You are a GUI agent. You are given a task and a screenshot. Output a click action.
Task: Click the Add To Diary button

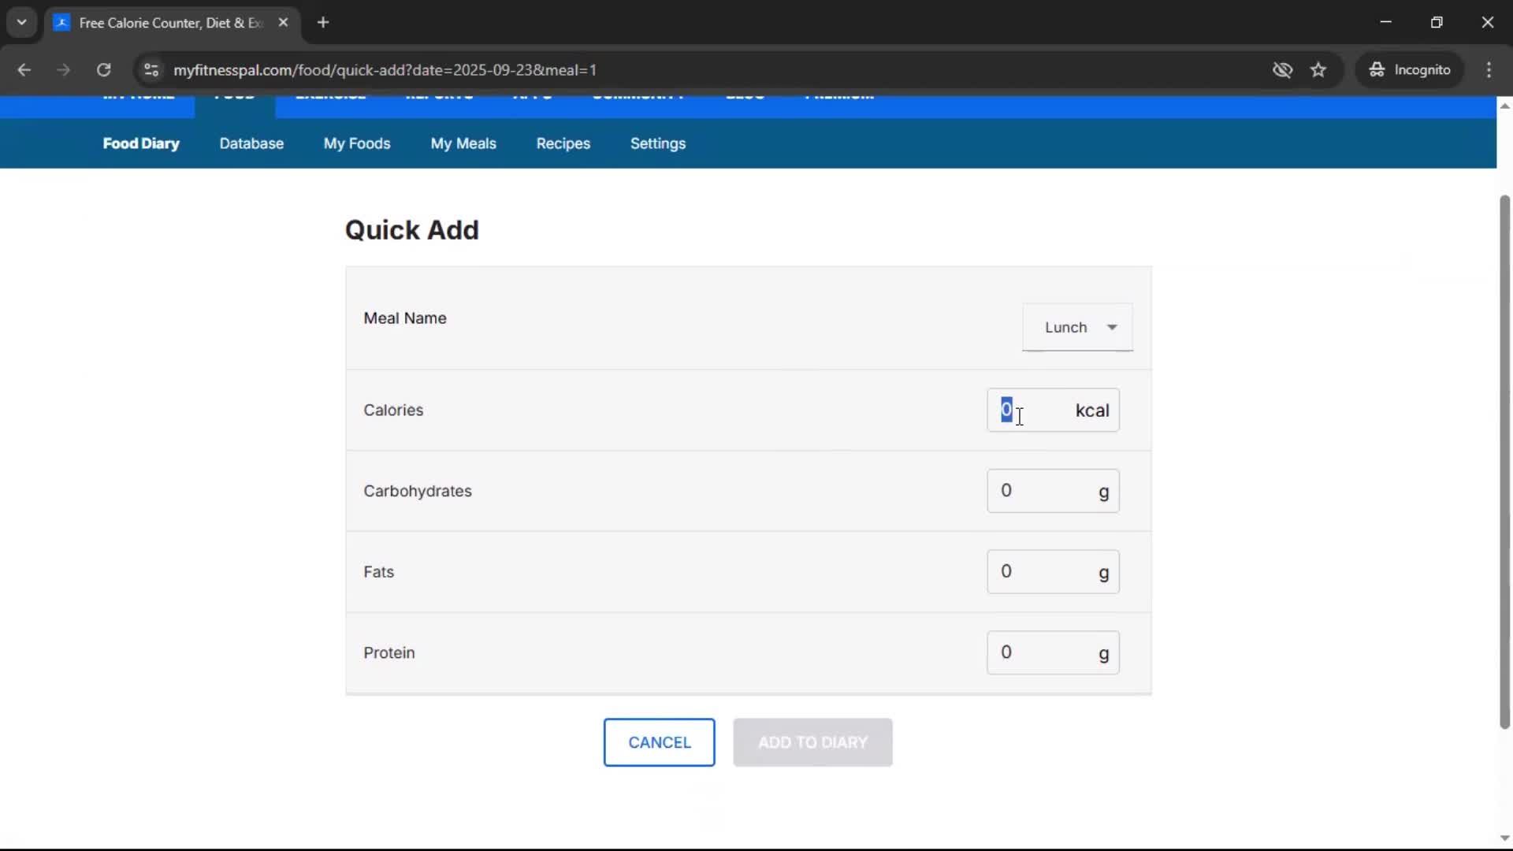(x=812, y=742)
